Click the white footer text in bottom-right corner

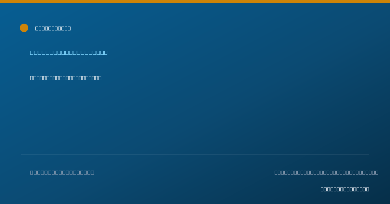[x=345, y=189]
